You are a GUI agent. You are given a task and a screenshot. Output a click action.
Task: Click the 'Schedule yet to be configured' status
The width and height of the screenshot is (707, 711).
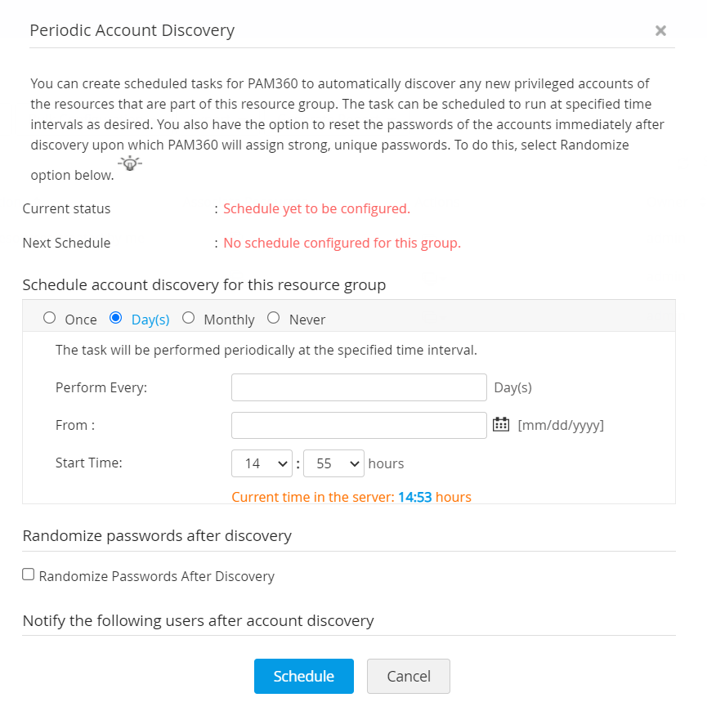[x=316, y=208]
